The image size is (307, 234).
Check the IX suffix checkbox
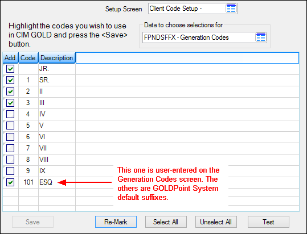(10, 171)
